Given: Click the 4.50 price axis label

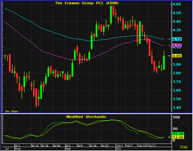Looking at the screenshot, I should click(x=177, y=13).
